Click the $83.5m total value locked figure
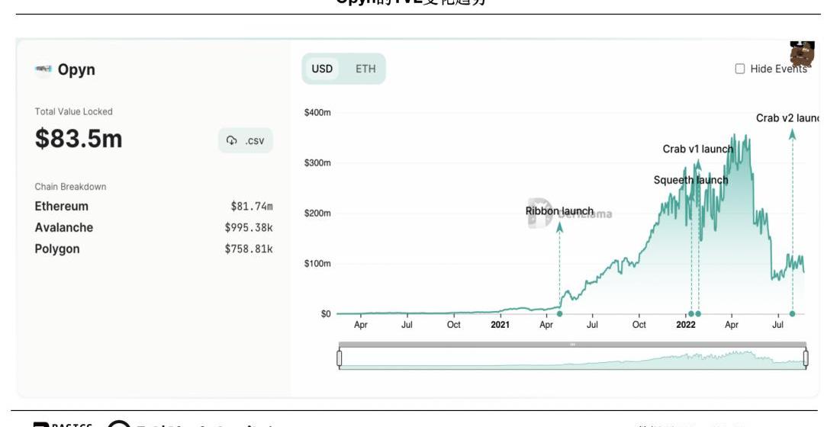Image resolution: width=824 pixels, height=427 pixels. click(x=79, y=139)
